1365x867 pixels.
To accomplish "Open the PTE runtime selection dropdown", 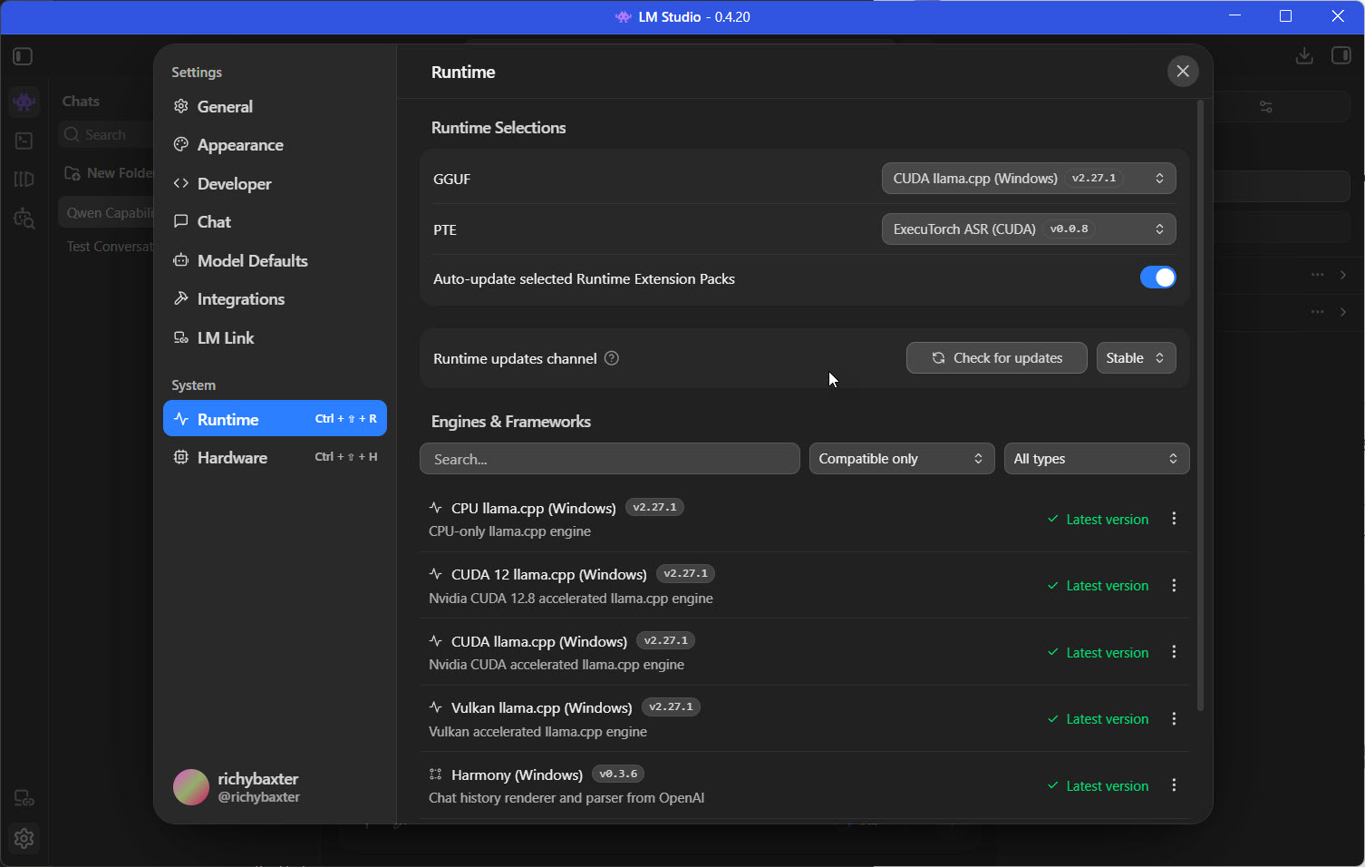I will (1029, 229).
